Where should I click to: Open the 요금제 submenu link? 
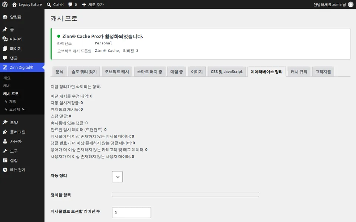tap(15, 109)
